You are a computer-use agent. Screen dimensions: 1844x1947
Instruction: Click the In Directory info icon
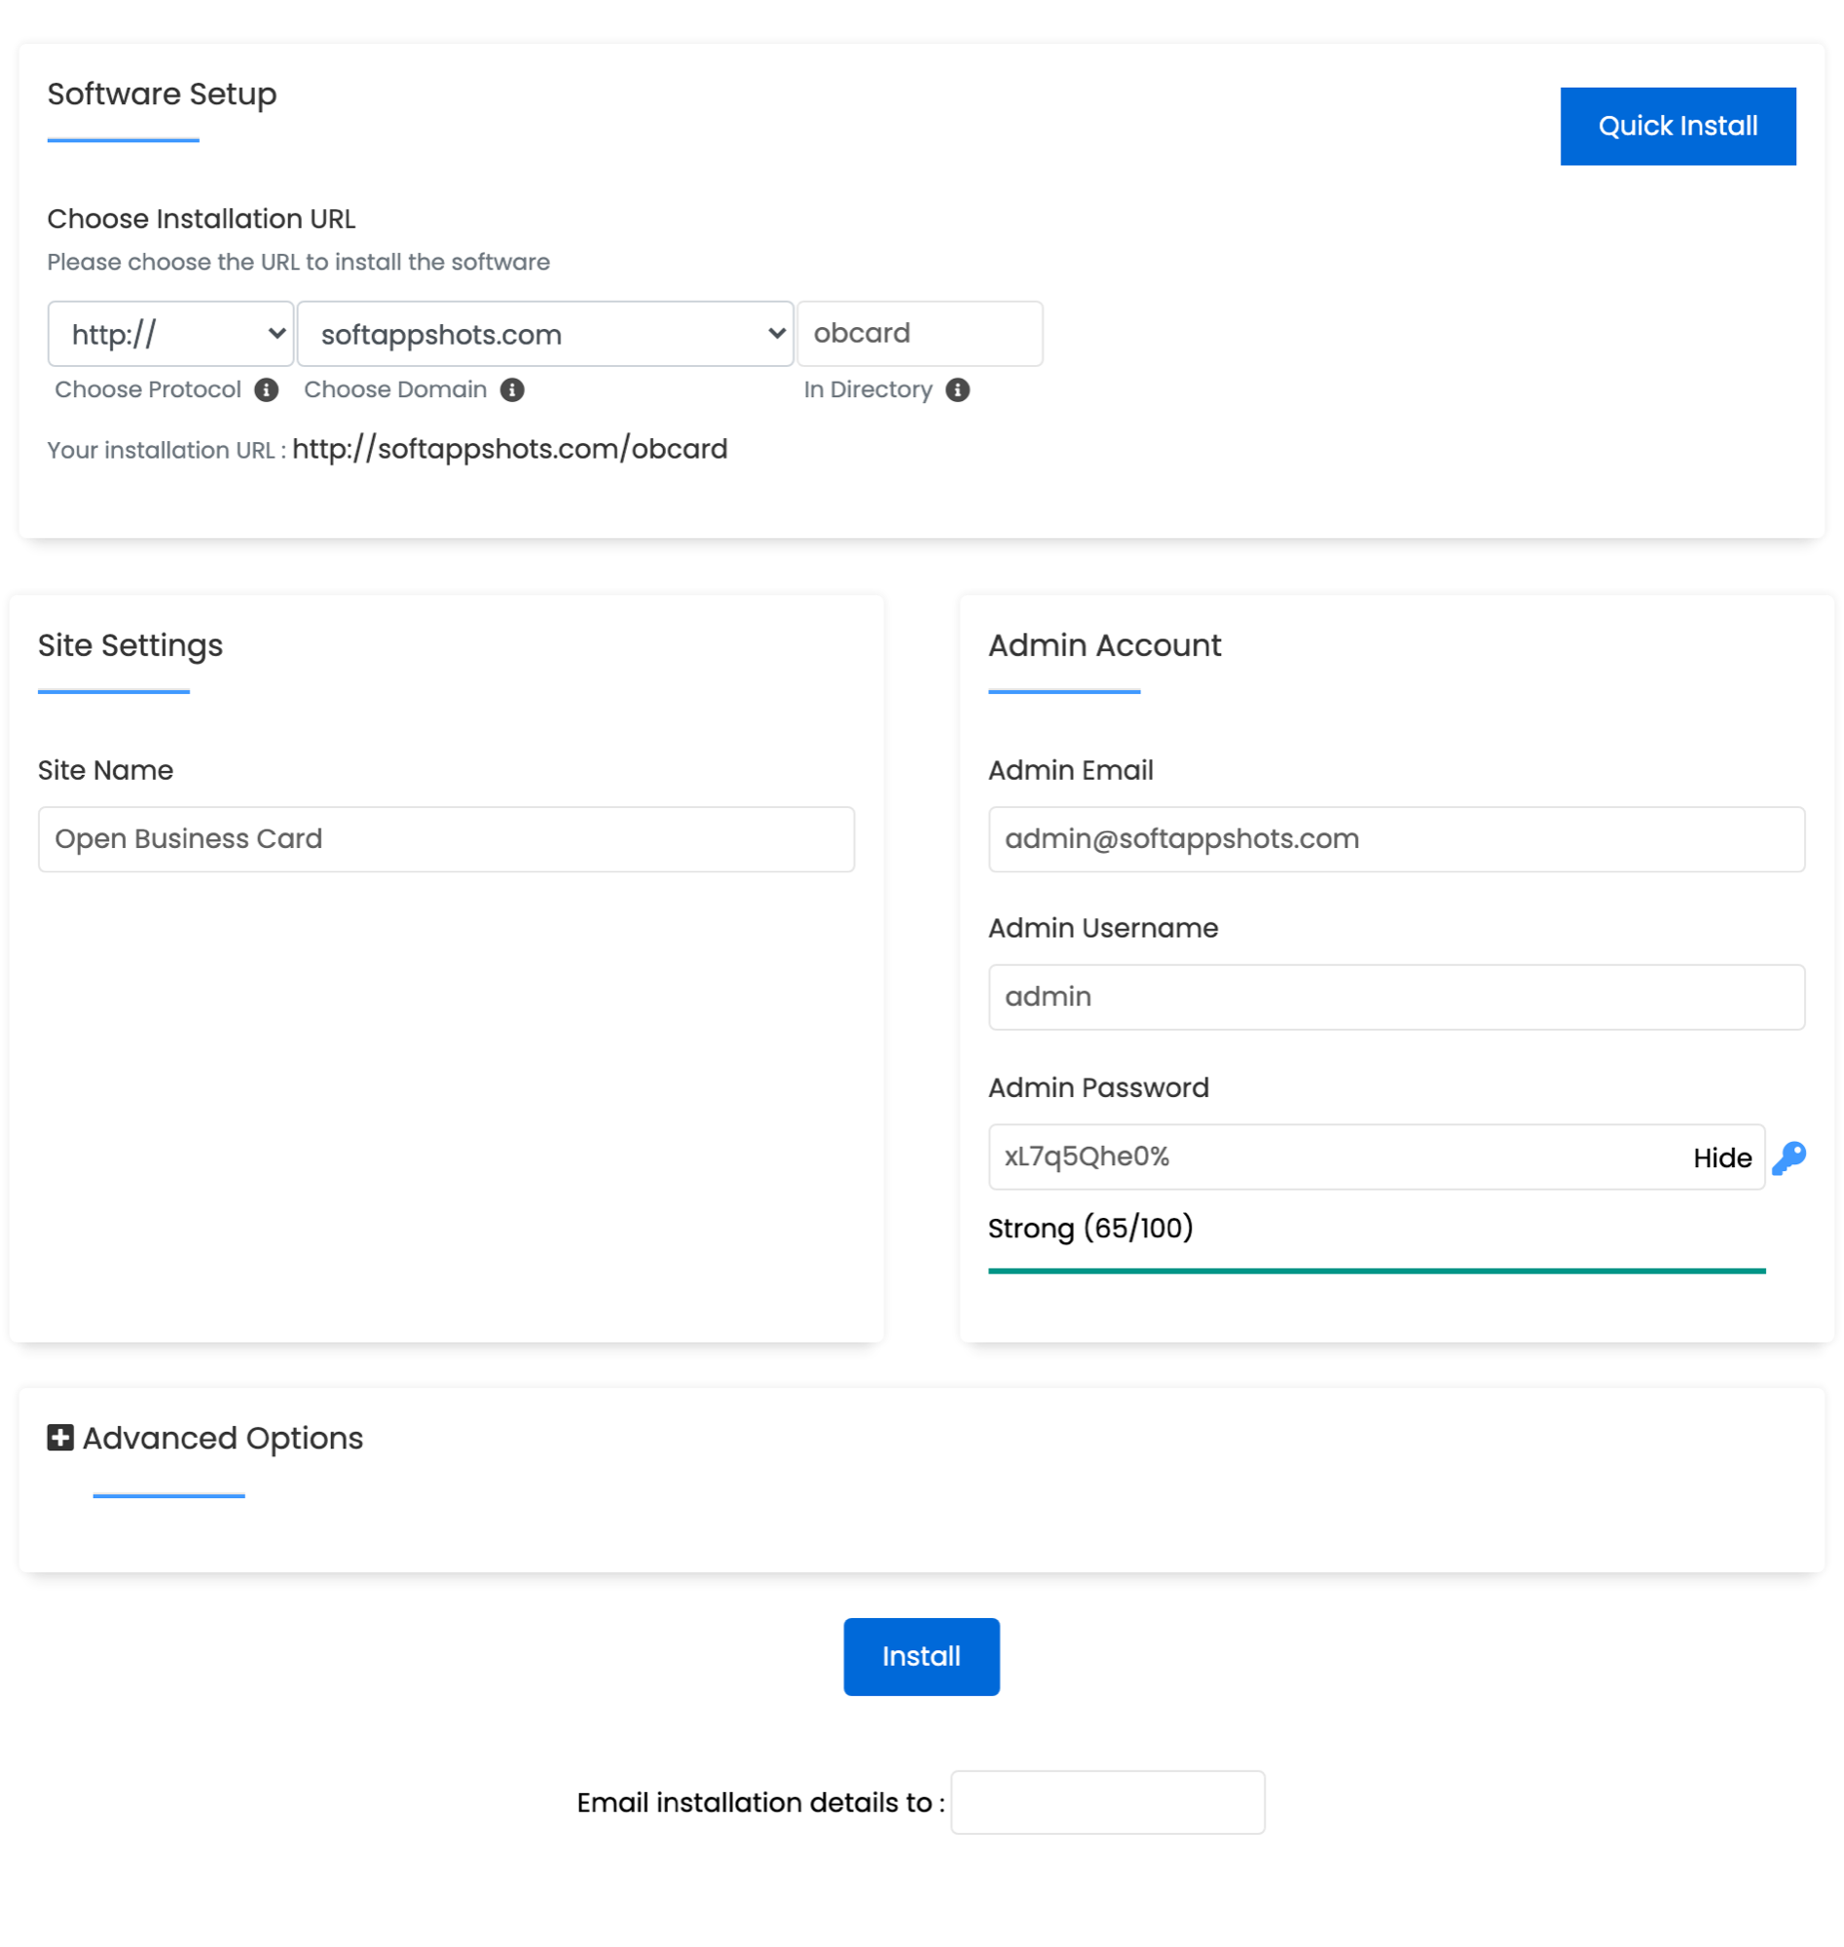coord(958,389)
